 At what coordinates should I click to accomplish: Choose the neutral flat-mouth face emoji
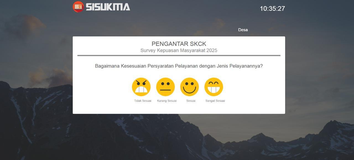click(165, 87)
